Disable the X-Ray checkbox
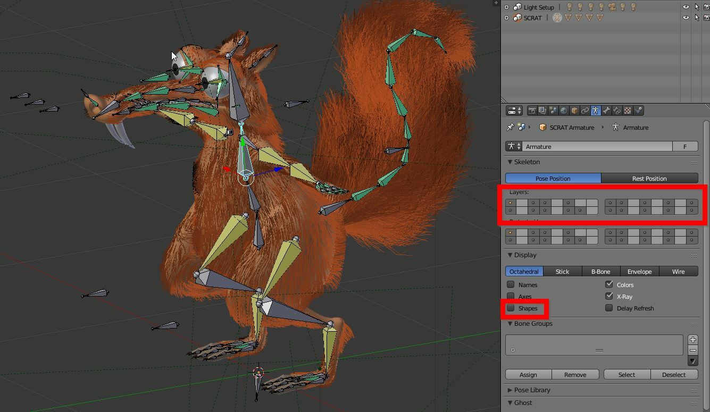 pyautogui.click(x=609, y=296)
